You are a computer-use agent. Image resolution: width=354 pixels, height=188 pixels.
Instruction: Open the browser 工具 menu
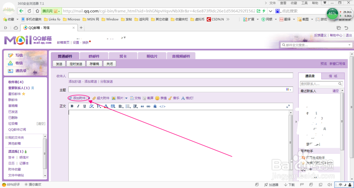304,3
